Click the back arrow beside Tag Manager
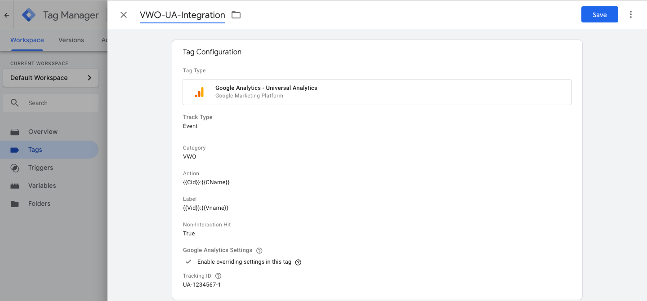Viewport: 647px width, 301px height. (x=7, y=15)
